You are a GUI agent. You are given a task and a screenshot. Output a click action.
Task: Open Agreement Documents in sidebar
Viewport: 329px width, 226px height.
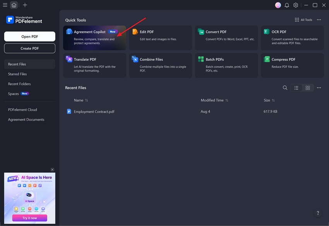click(29, 120)
